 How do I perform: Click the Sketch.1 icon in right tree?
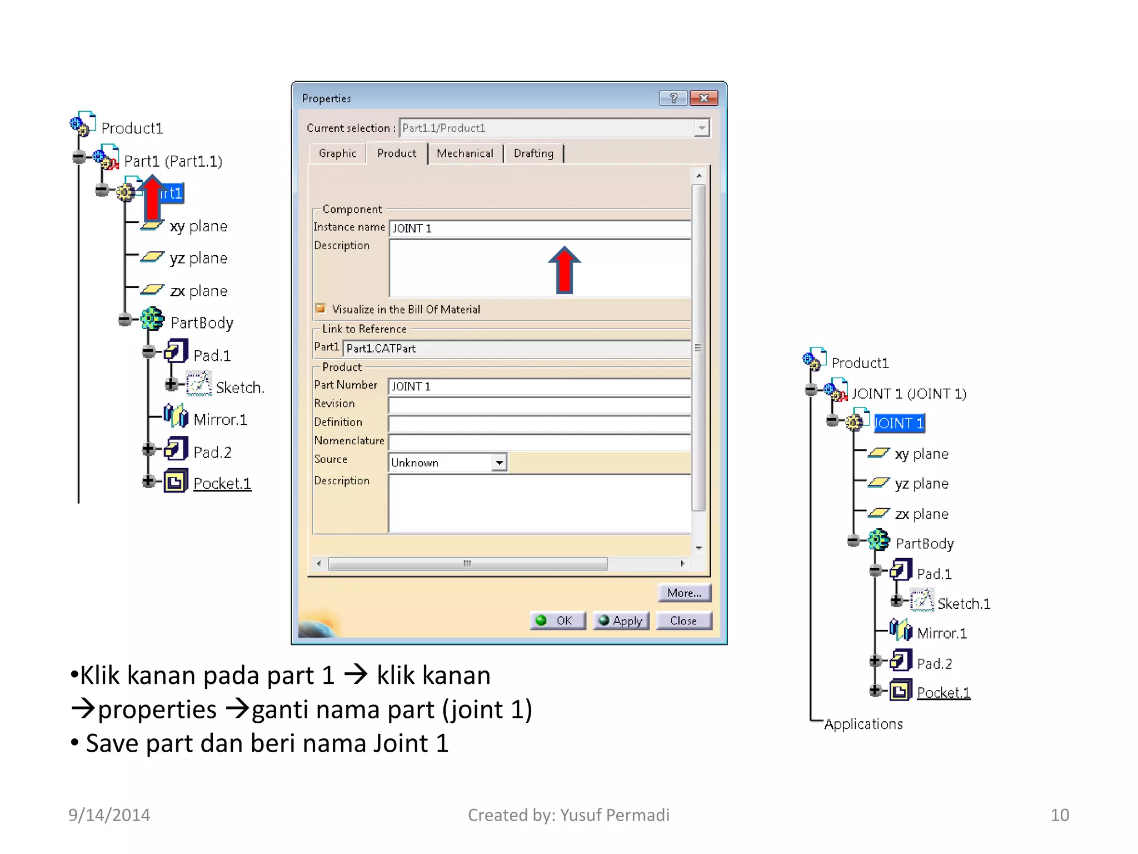[x=922, y=600]
